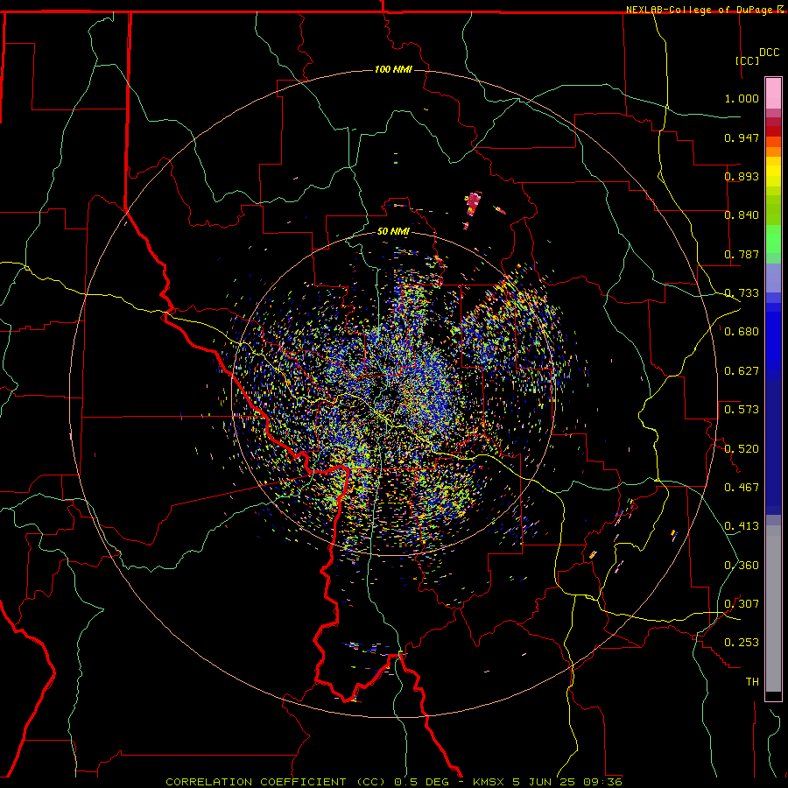Click the 0.893 legend value

(x=742, y=176)
